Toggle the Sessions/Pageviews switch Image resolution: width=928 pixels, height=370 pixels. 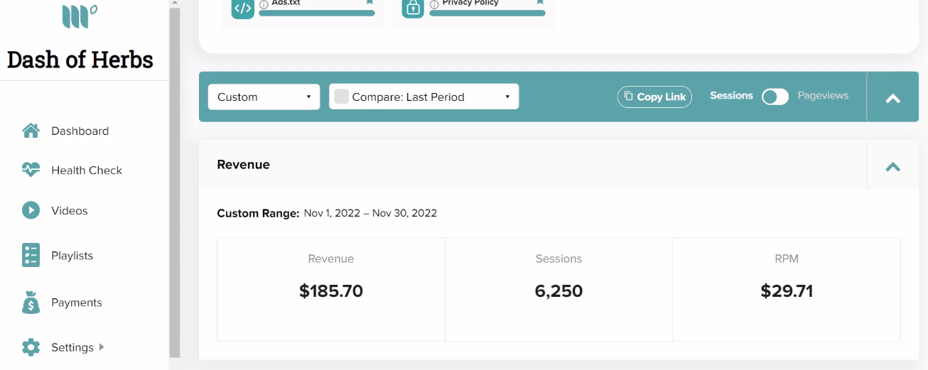point(775,97)
